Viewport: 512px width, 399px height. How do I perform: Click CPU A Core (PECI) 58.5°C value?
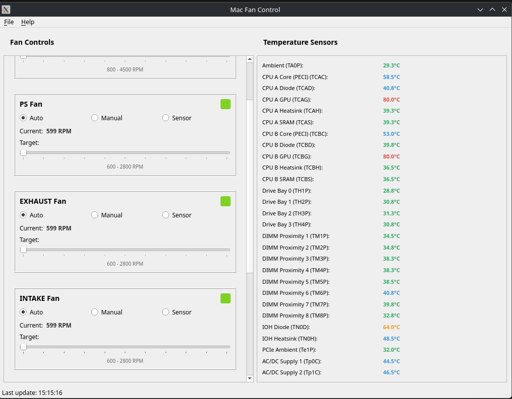coord(392,77)
